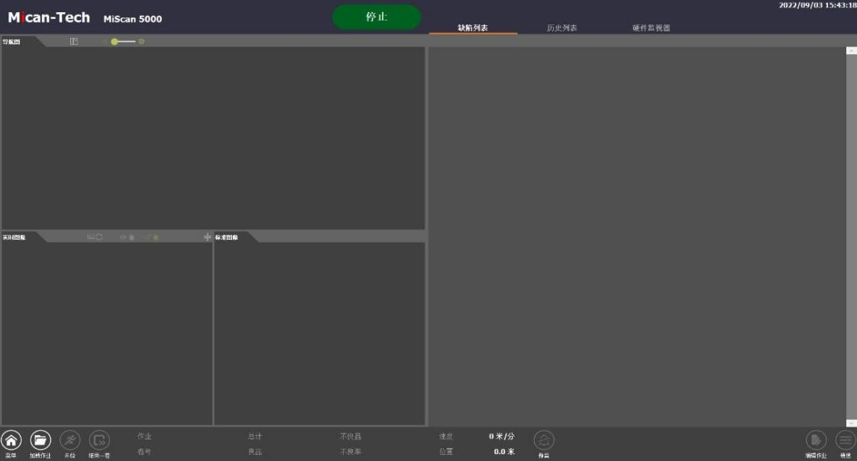Click the brightness slider in navigation panel header
Viewport: 857px width, 461px height.
point(124,41)
